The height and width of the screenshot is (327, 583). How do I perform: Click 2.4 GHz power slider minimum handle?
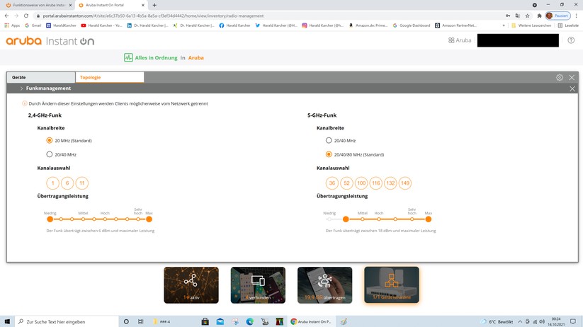(x=50, y=219)
